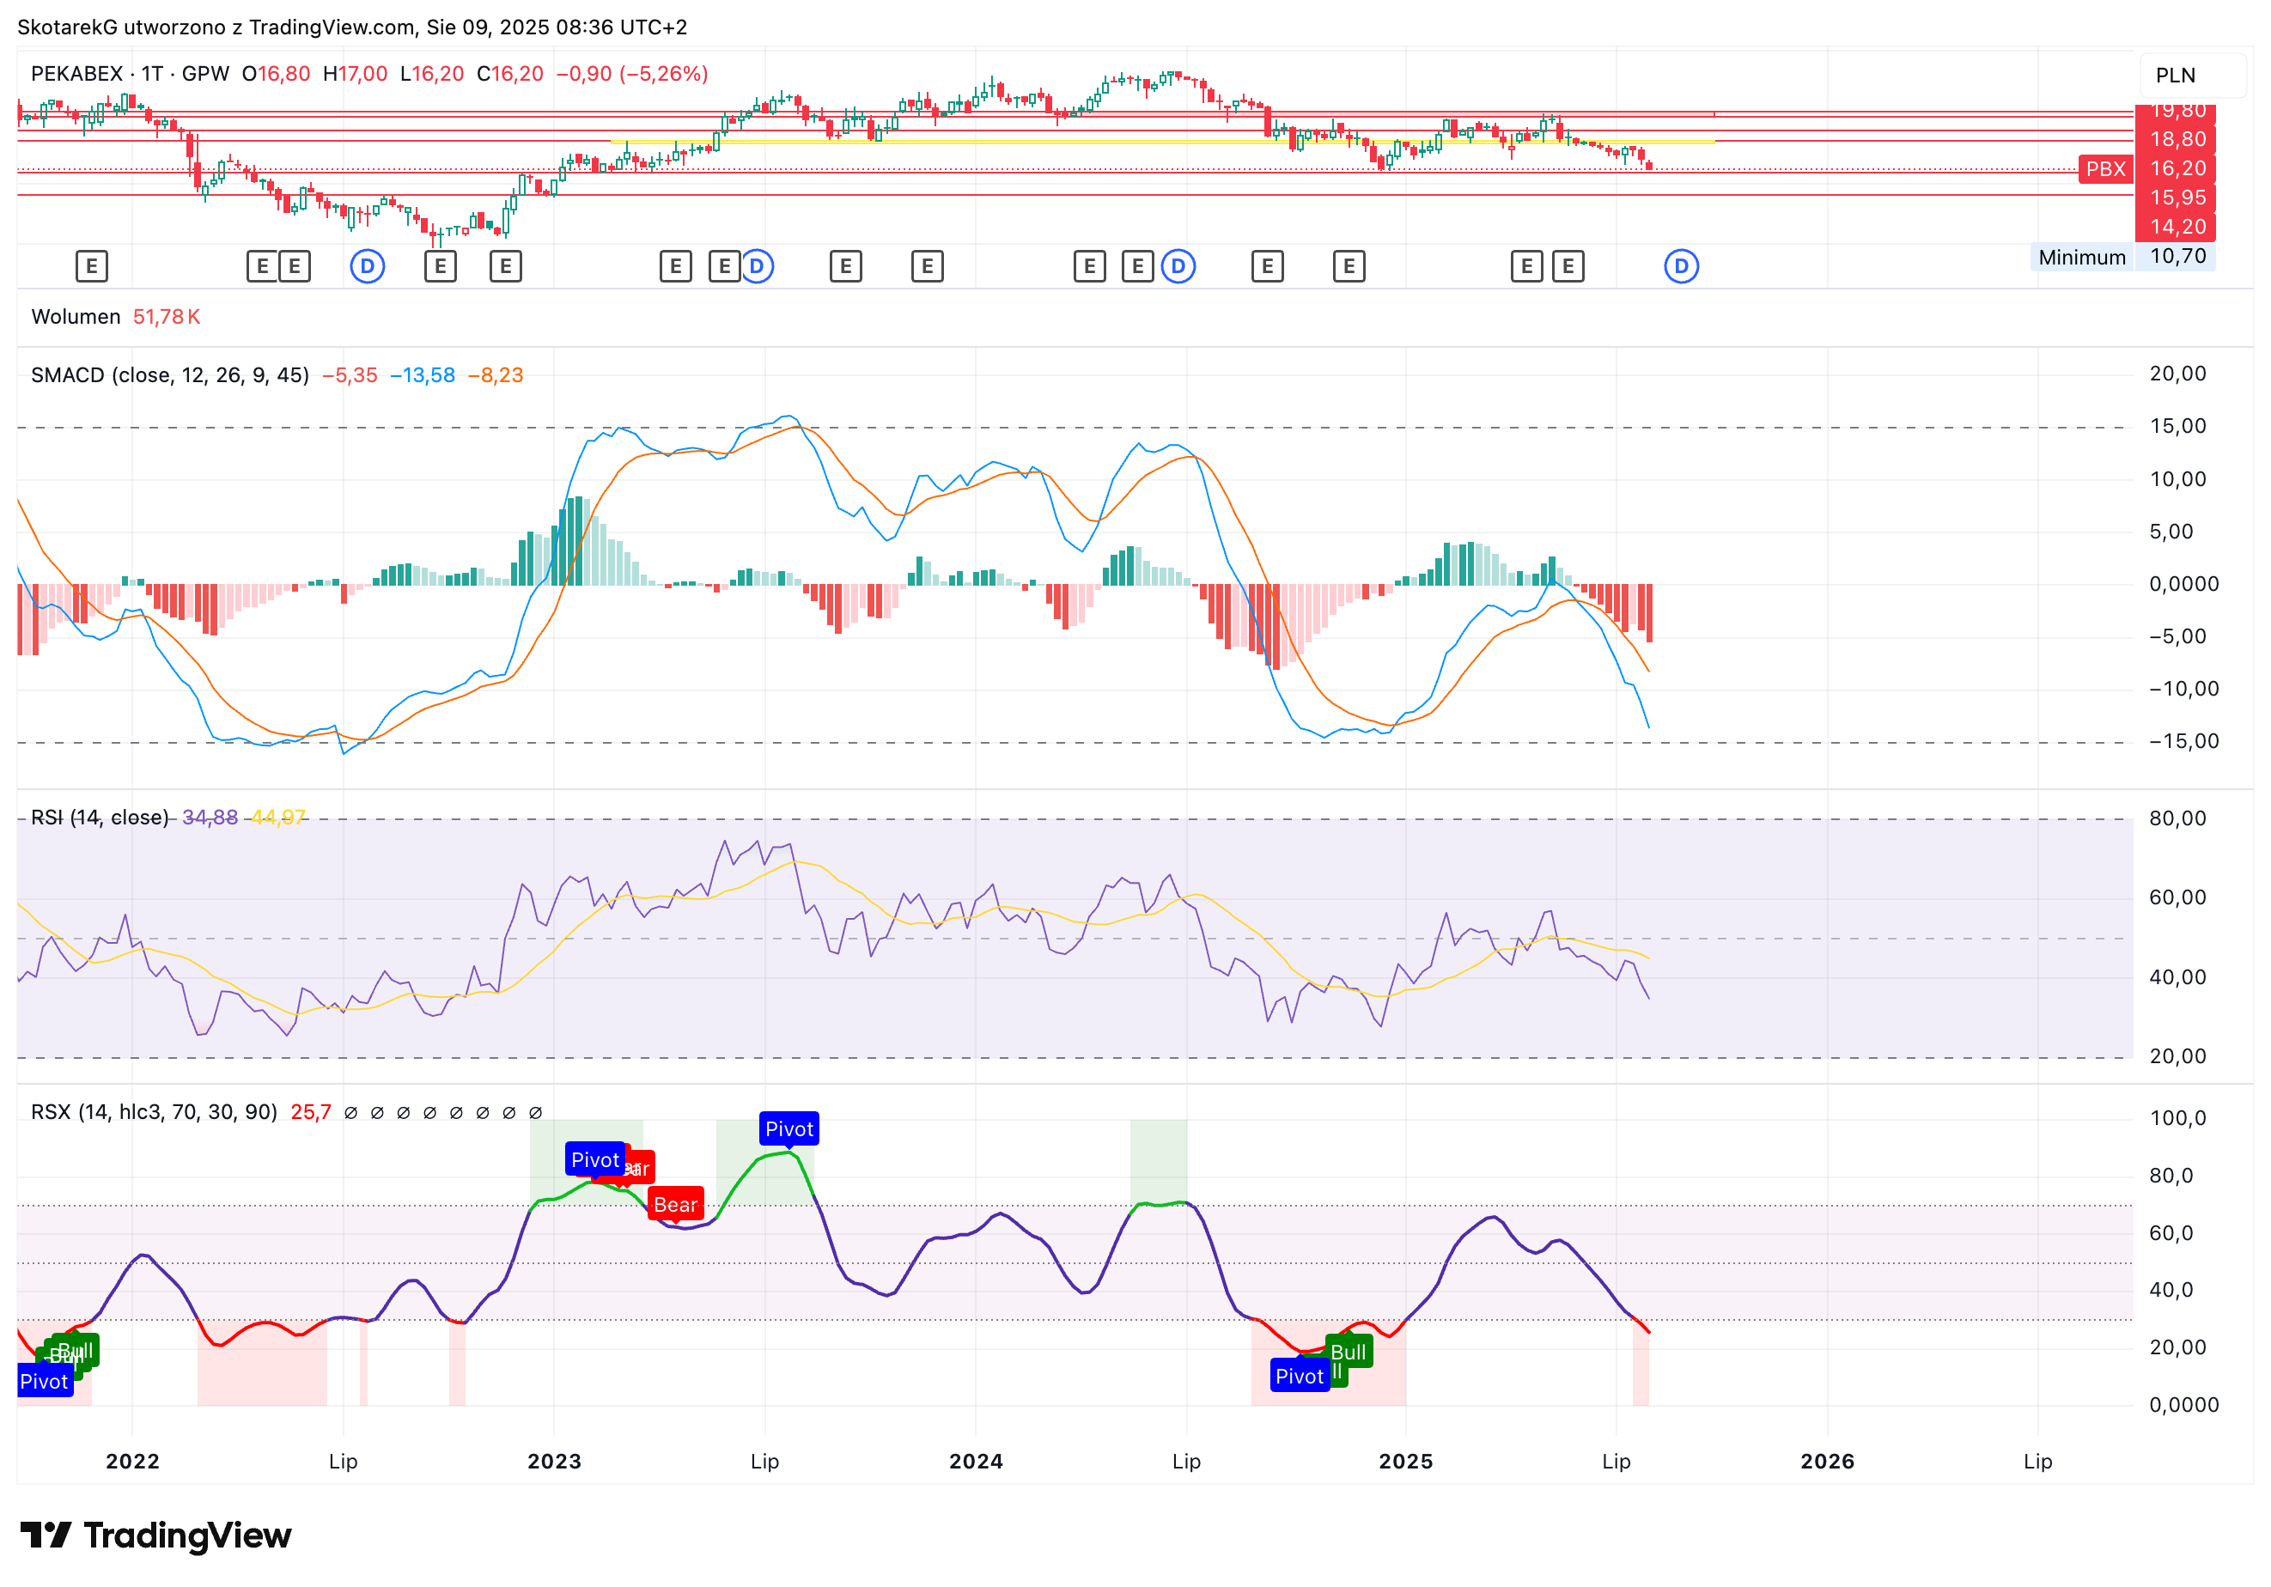
Task: Click the 18,80 price level label
Action: 2177,139
